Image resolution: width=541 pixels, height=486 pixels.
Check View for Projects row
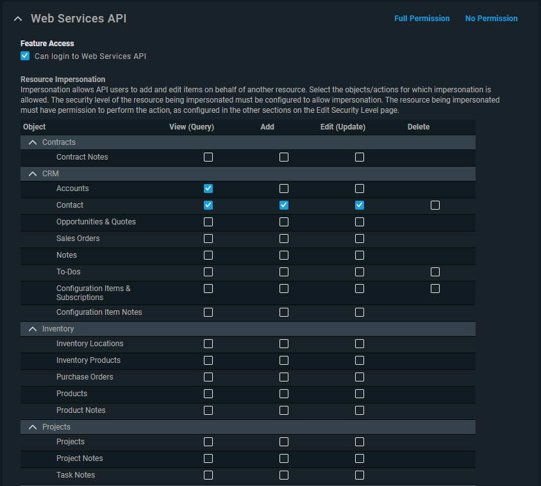(x=208, y=442)
